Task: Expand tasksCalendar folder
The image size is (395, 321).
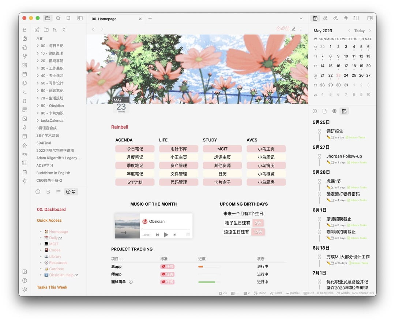Action: click(x=38, y=120)
